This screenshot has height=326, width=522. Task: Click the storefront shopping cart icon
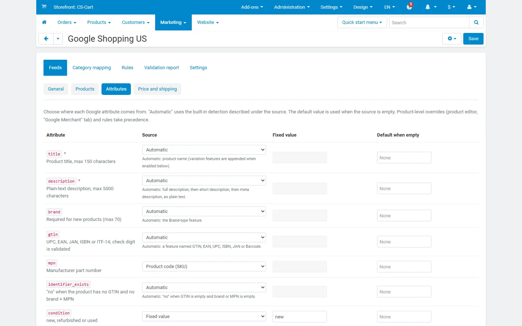(x=44, y=7)
